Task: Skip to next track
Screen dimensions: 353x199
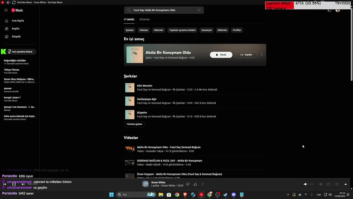Action: coord(23,184)
